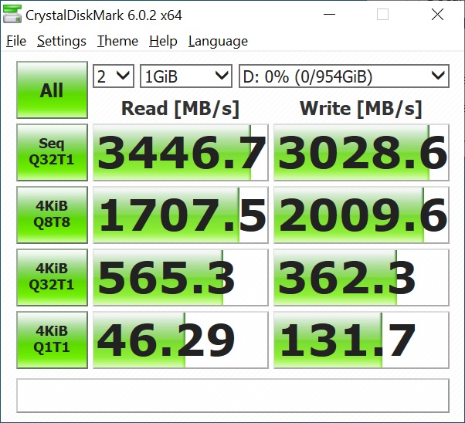Click the 4KiB Q8T8 read result 1707.5
This screenshot has width=465, height=423.
point(181,215)
